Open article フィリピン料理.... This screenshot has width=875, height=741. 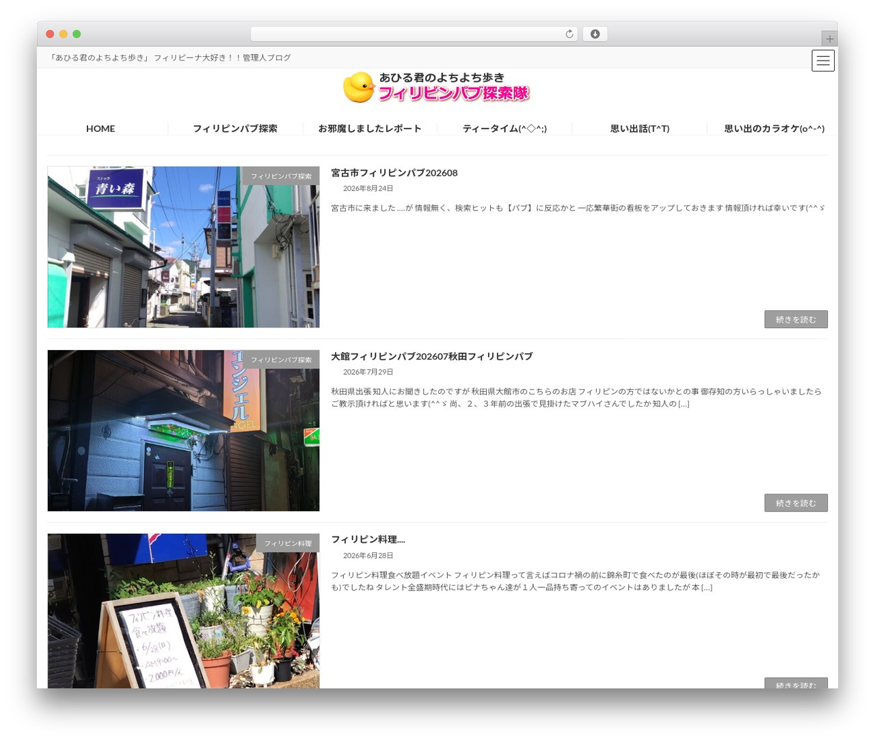coord(368,539)
